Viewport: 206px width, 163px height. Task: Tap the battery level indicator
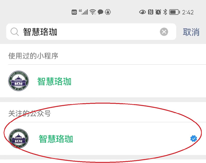point(174,12)
